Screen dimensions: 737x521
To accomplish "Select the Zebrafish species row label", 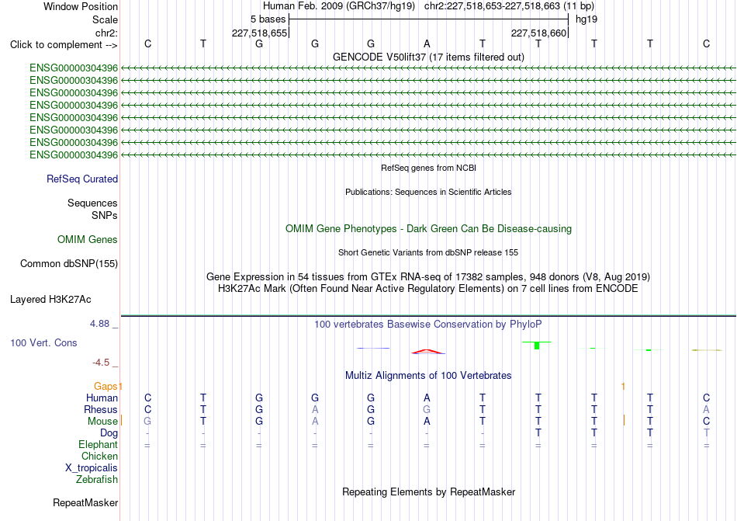I will point(97,480).
